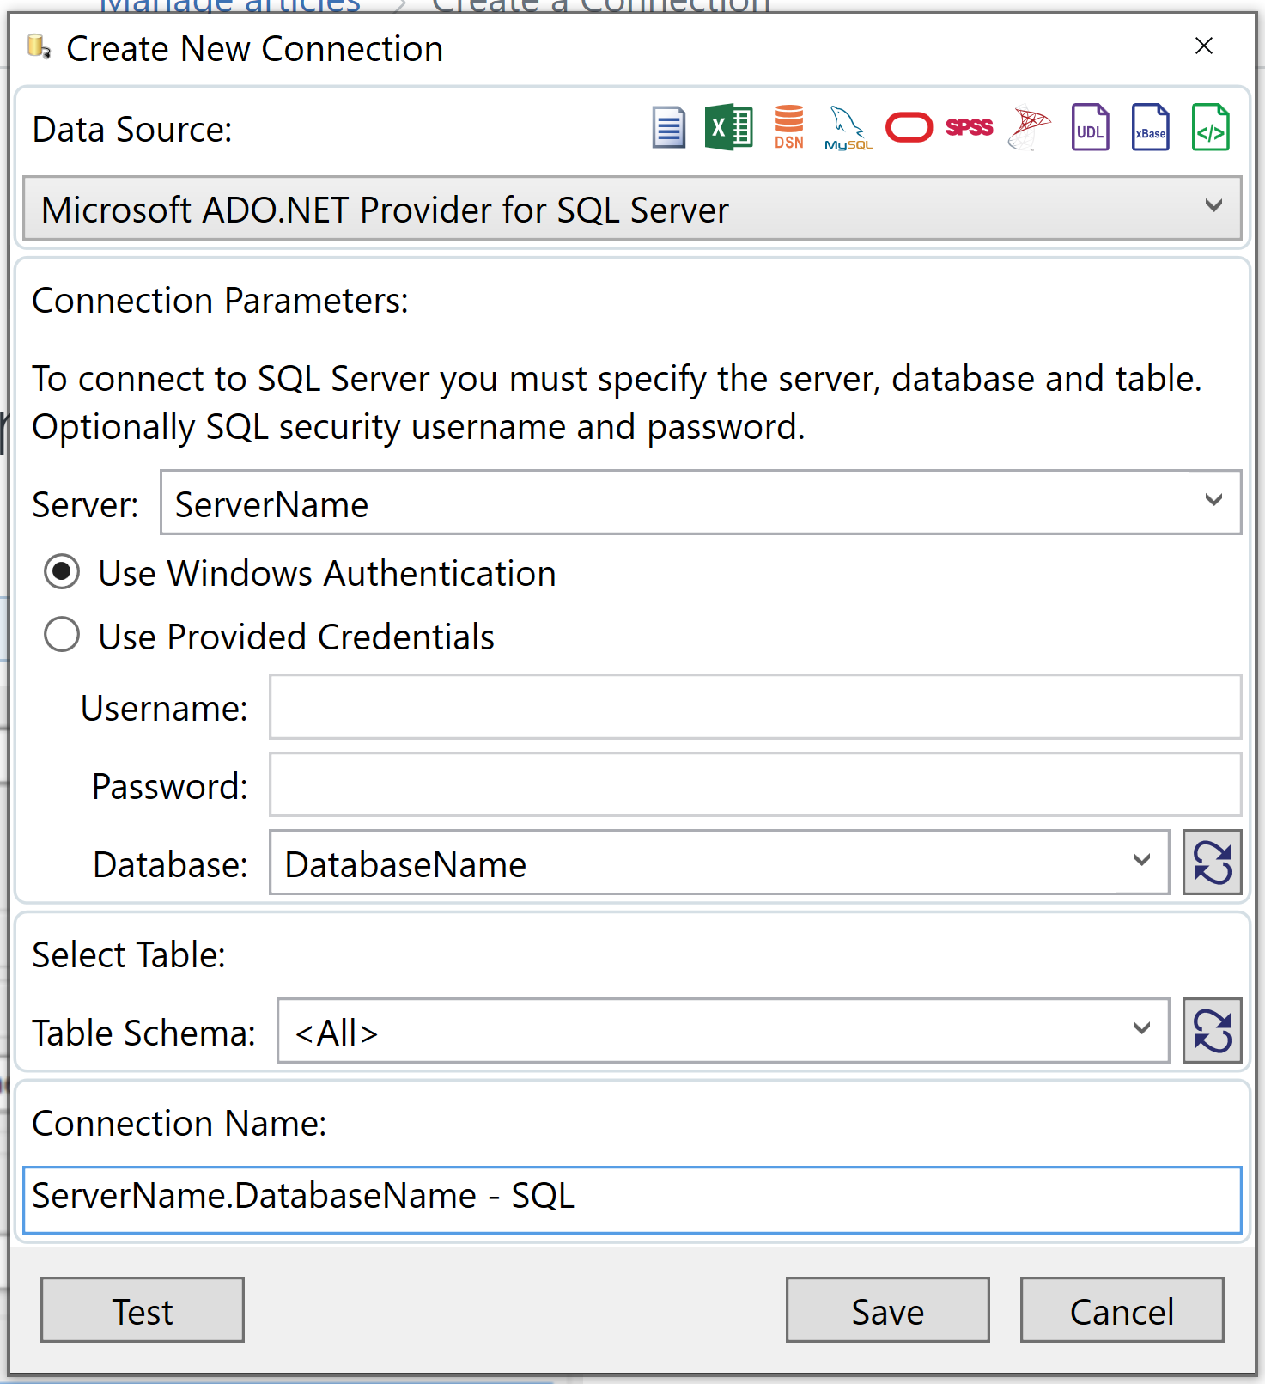The width and height of the screenshot is (1265, 1384).
Task: Click the Test connection button
Action: tap(143, 1310)
